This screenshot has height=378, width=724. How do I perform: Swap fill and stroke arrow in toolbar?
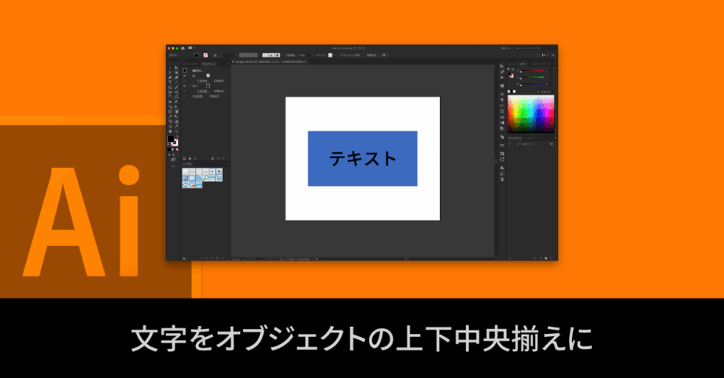point(177,136)
